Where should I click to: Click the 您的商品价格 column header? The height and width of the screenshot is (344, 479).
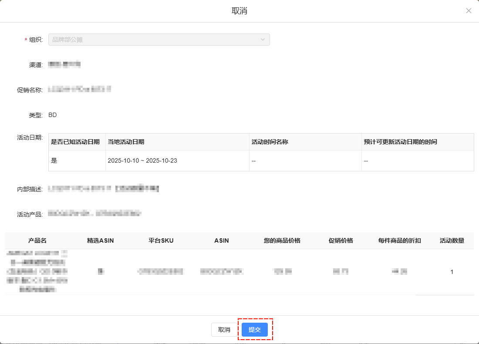[x=282, y=240]
